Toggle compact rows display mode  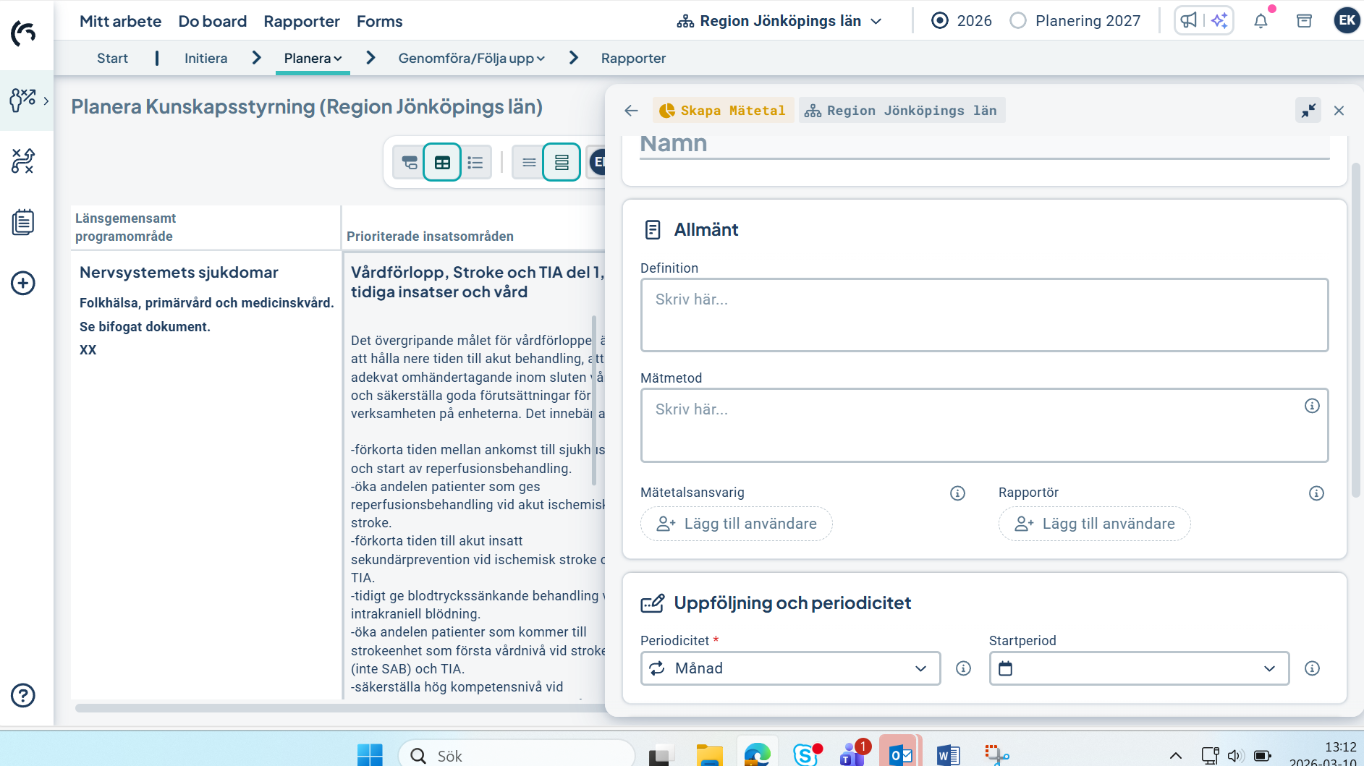(529, 162)
